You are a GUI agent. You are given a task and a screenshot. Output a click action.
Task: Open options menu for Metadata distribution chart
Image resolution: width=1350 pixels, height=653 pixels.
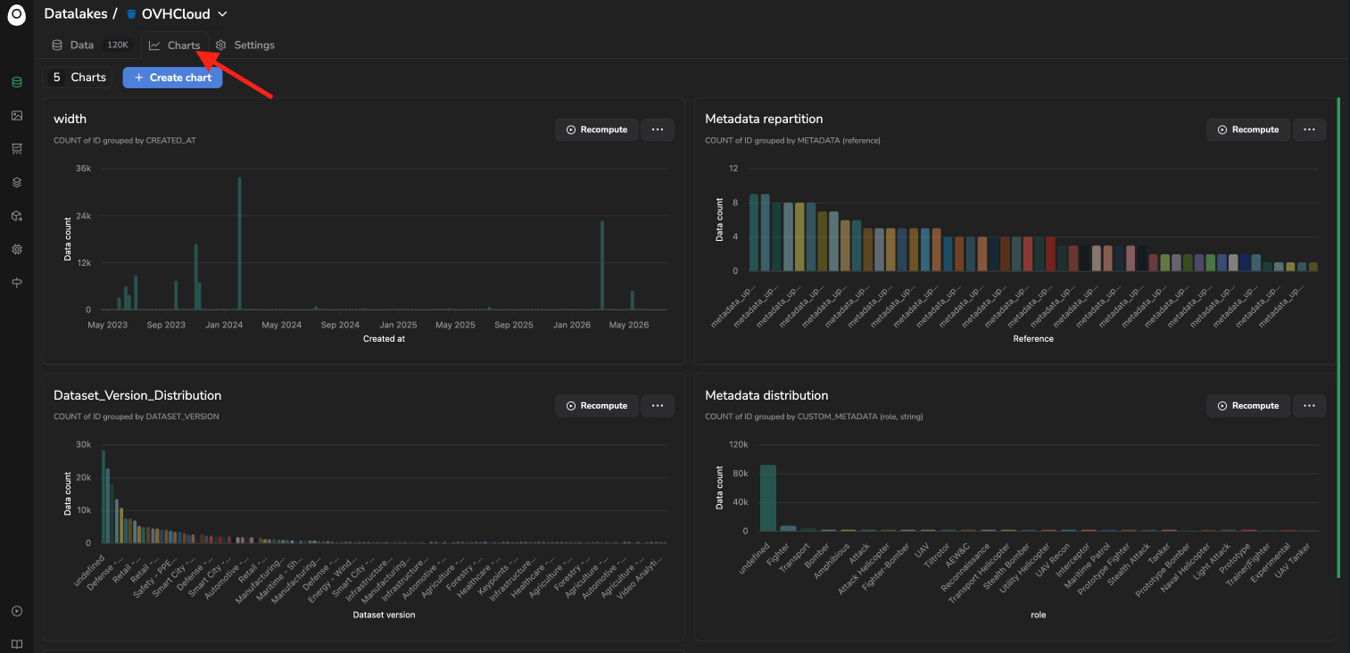click(1309, 406)
